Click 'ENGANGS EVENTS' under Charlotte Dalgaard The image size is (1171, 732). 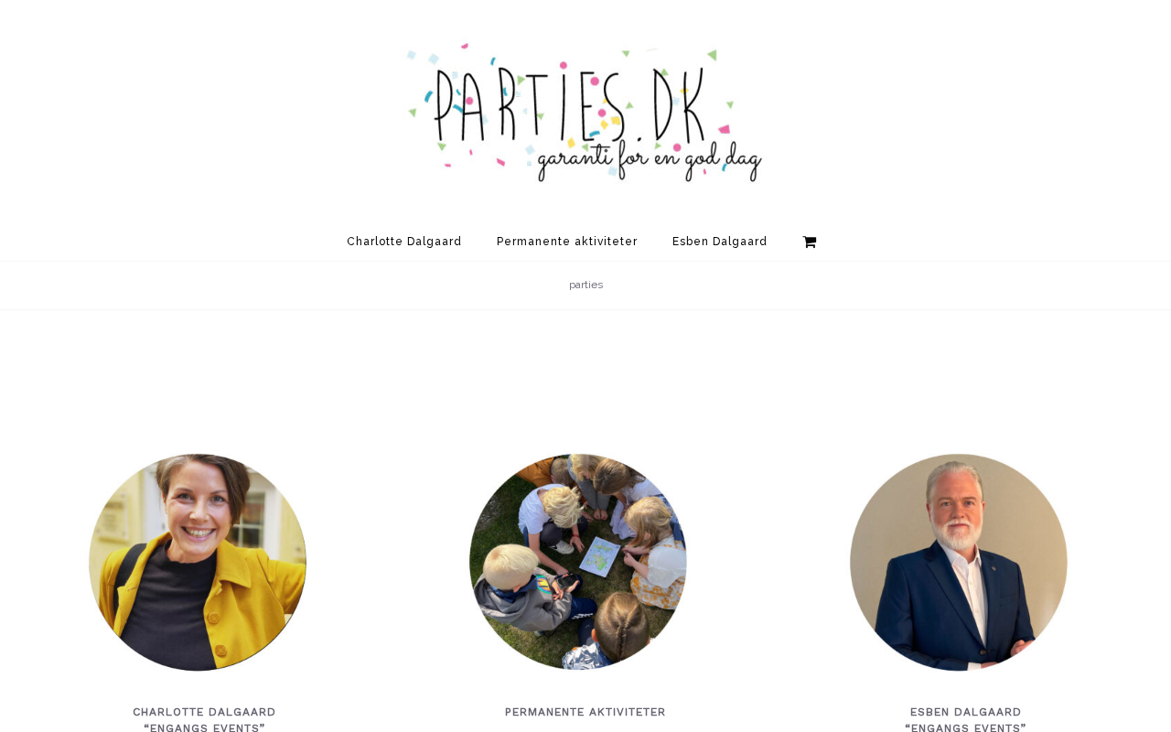(x=204, y=727)
